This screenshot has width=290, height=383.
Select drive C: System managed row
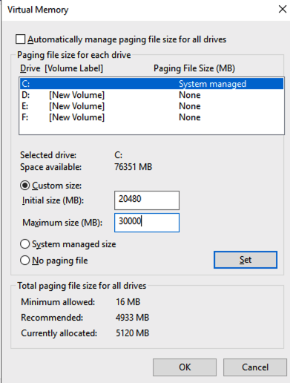point(151,84)
